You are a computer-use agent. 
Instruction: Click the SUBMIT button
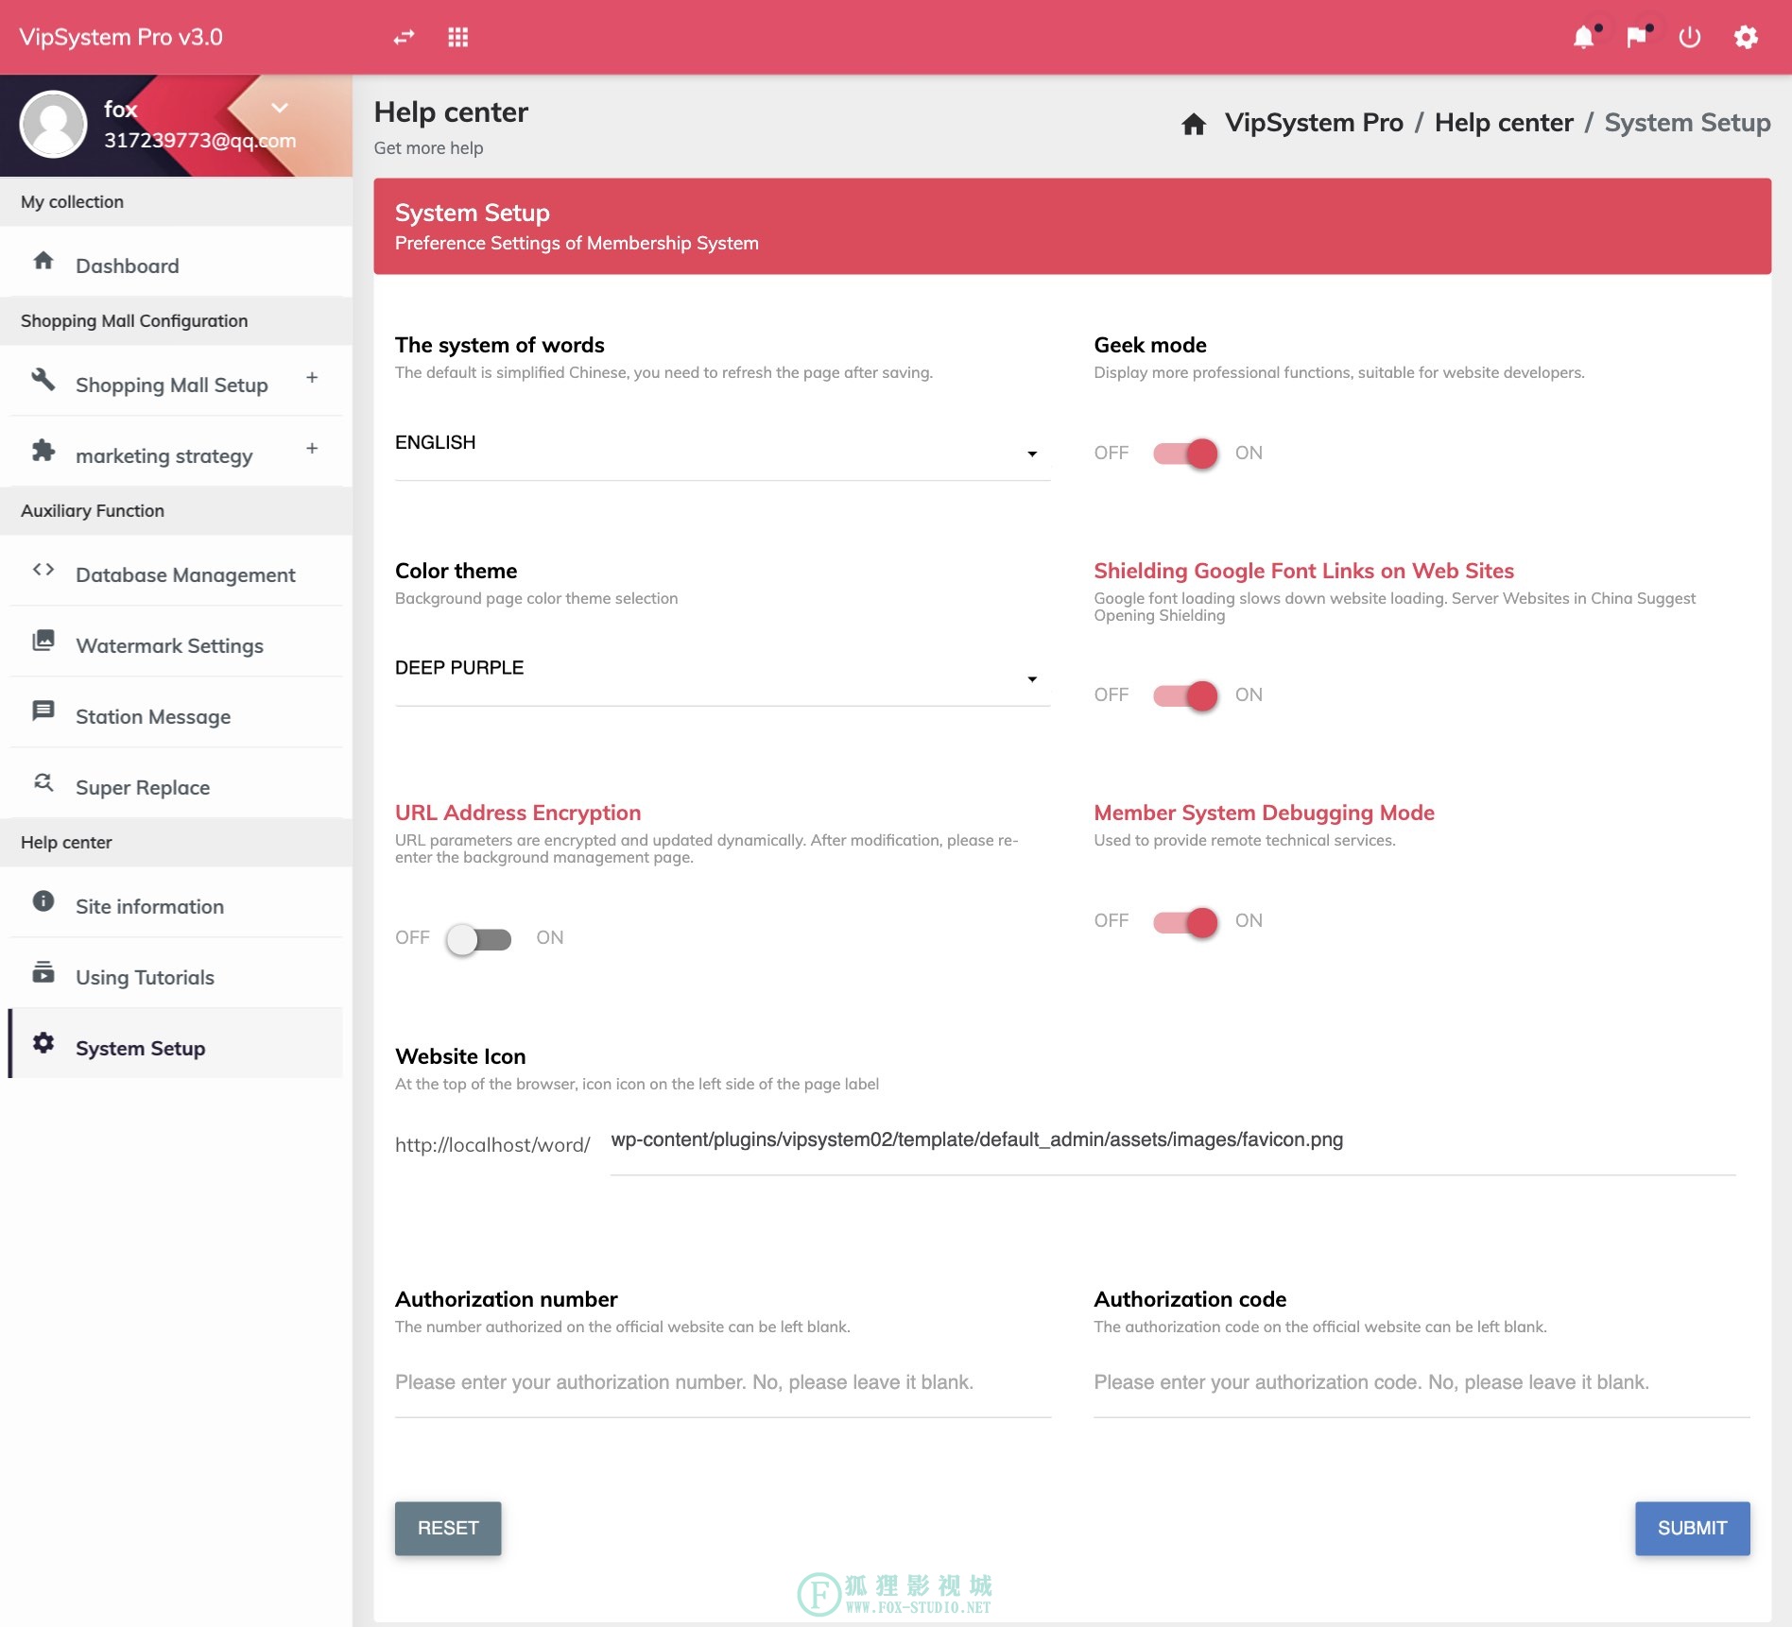click(x=1692, y=1528)
